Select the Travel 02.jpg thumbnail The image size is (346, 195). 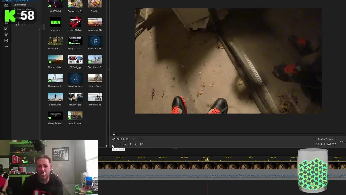pyautogui.click(x=95, y=97)
